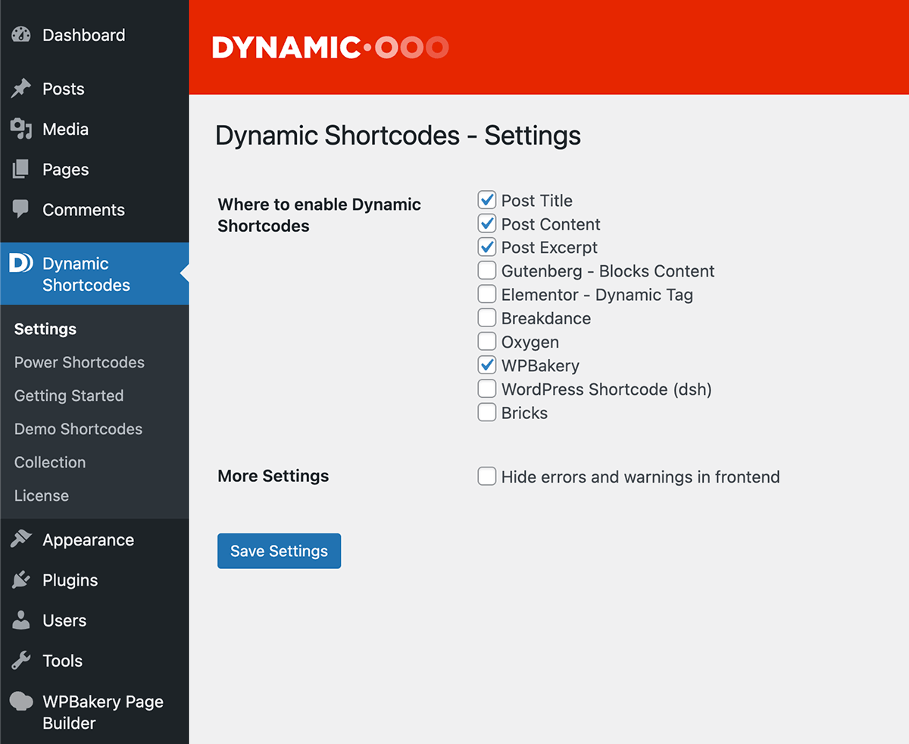Select Dynamic Shortcodes menu label
The height and width of the screenshot is (744, 909).
click(86, 274)
